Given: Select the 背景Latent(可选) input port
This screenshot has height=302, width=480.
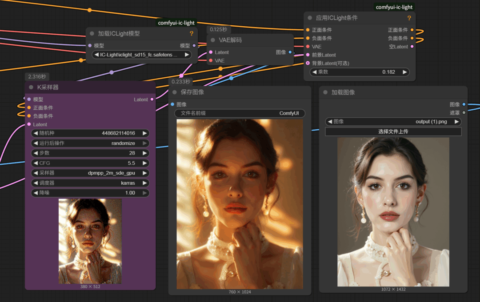Looking at the screenshot, I should (x=308, y=63).
